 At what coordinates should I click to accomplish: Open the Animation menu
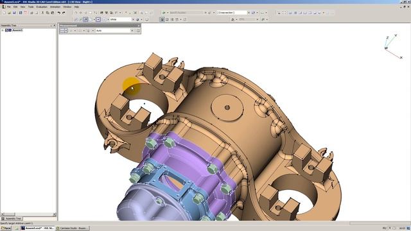click(x=55, y=7)
